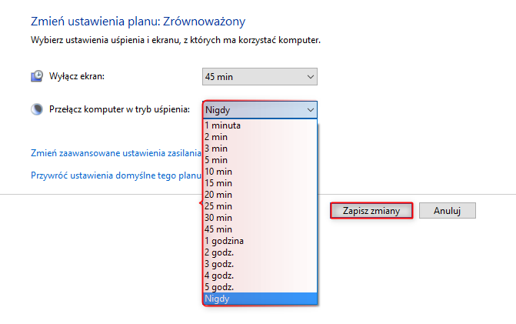The image size is (516, 324).
Task: Choose 2 min sleep option
Action: (260, 137)
